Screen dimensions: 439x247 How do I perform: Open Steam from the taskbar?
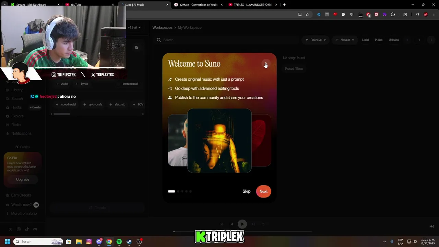tap(129, 242)
